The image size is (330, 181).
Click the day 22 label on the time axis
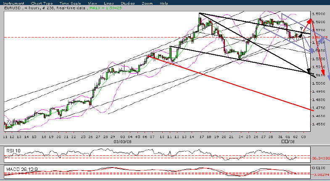(x=74, y=137)
